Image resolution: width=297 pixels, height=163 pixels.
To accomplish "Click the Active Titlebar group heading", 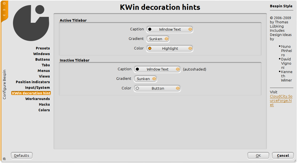I will coord(73,20).
